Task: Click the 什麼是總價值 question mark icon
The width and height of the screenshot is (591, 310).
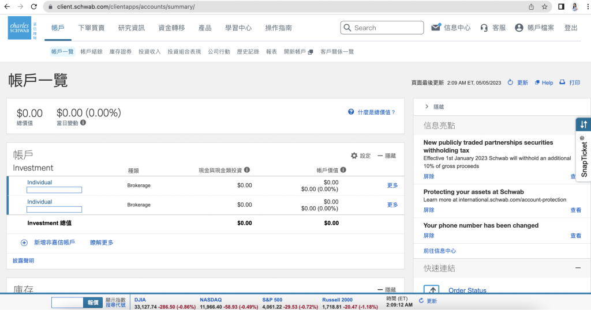Action: (351, 112)
